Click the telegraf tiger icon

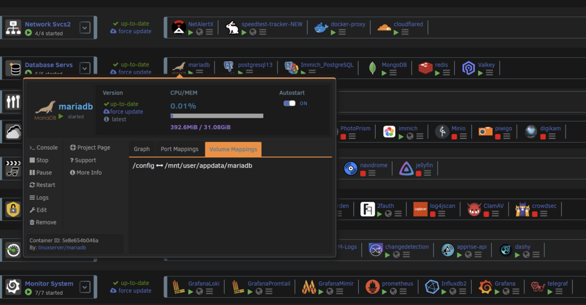click(537, 287)
